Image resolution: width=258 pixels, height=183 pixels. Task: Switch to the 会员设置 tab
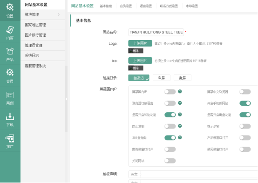click(126, 6)
